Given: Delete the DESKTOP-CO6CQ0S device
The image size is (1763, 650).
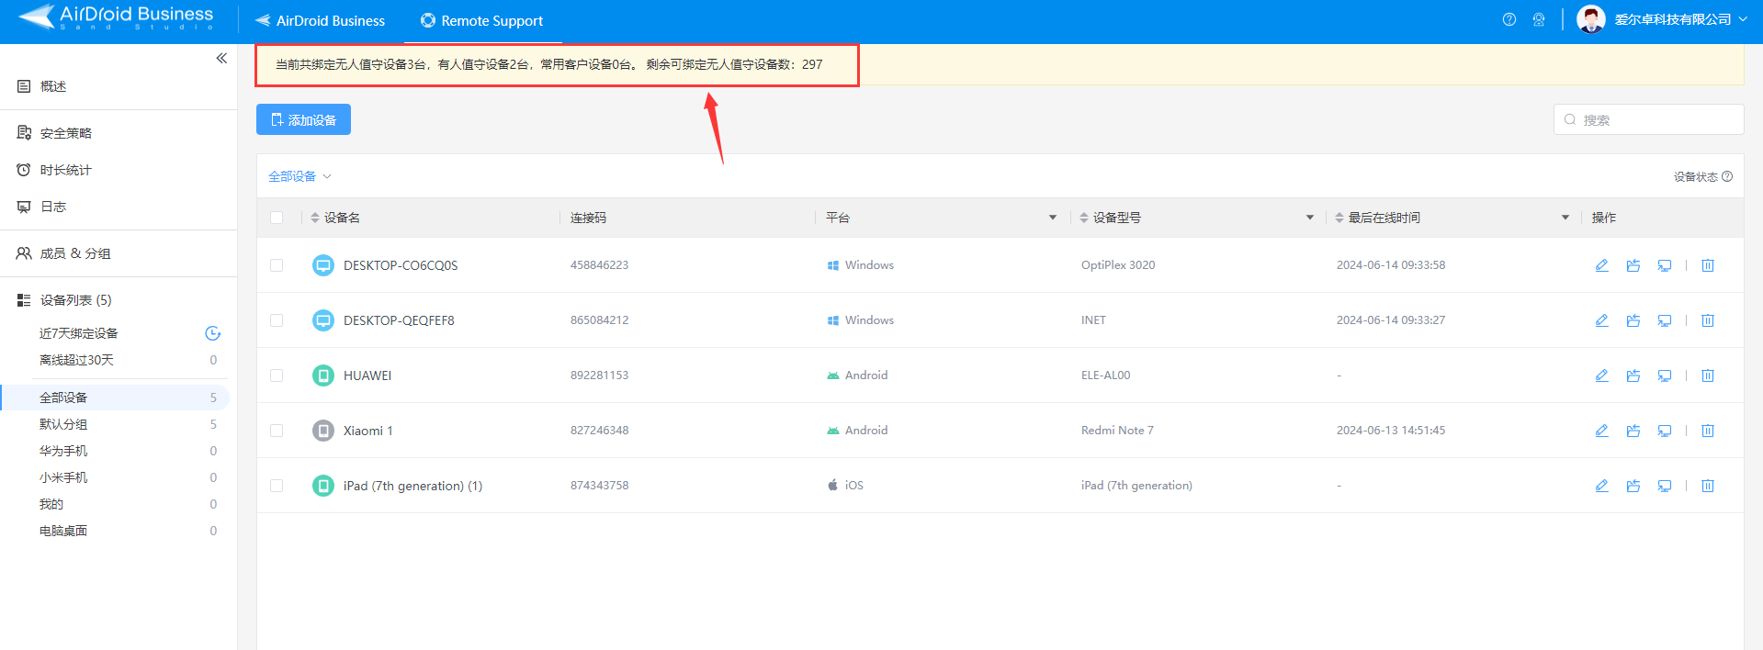Looking at the screenshot, I should coord(1708,265).
